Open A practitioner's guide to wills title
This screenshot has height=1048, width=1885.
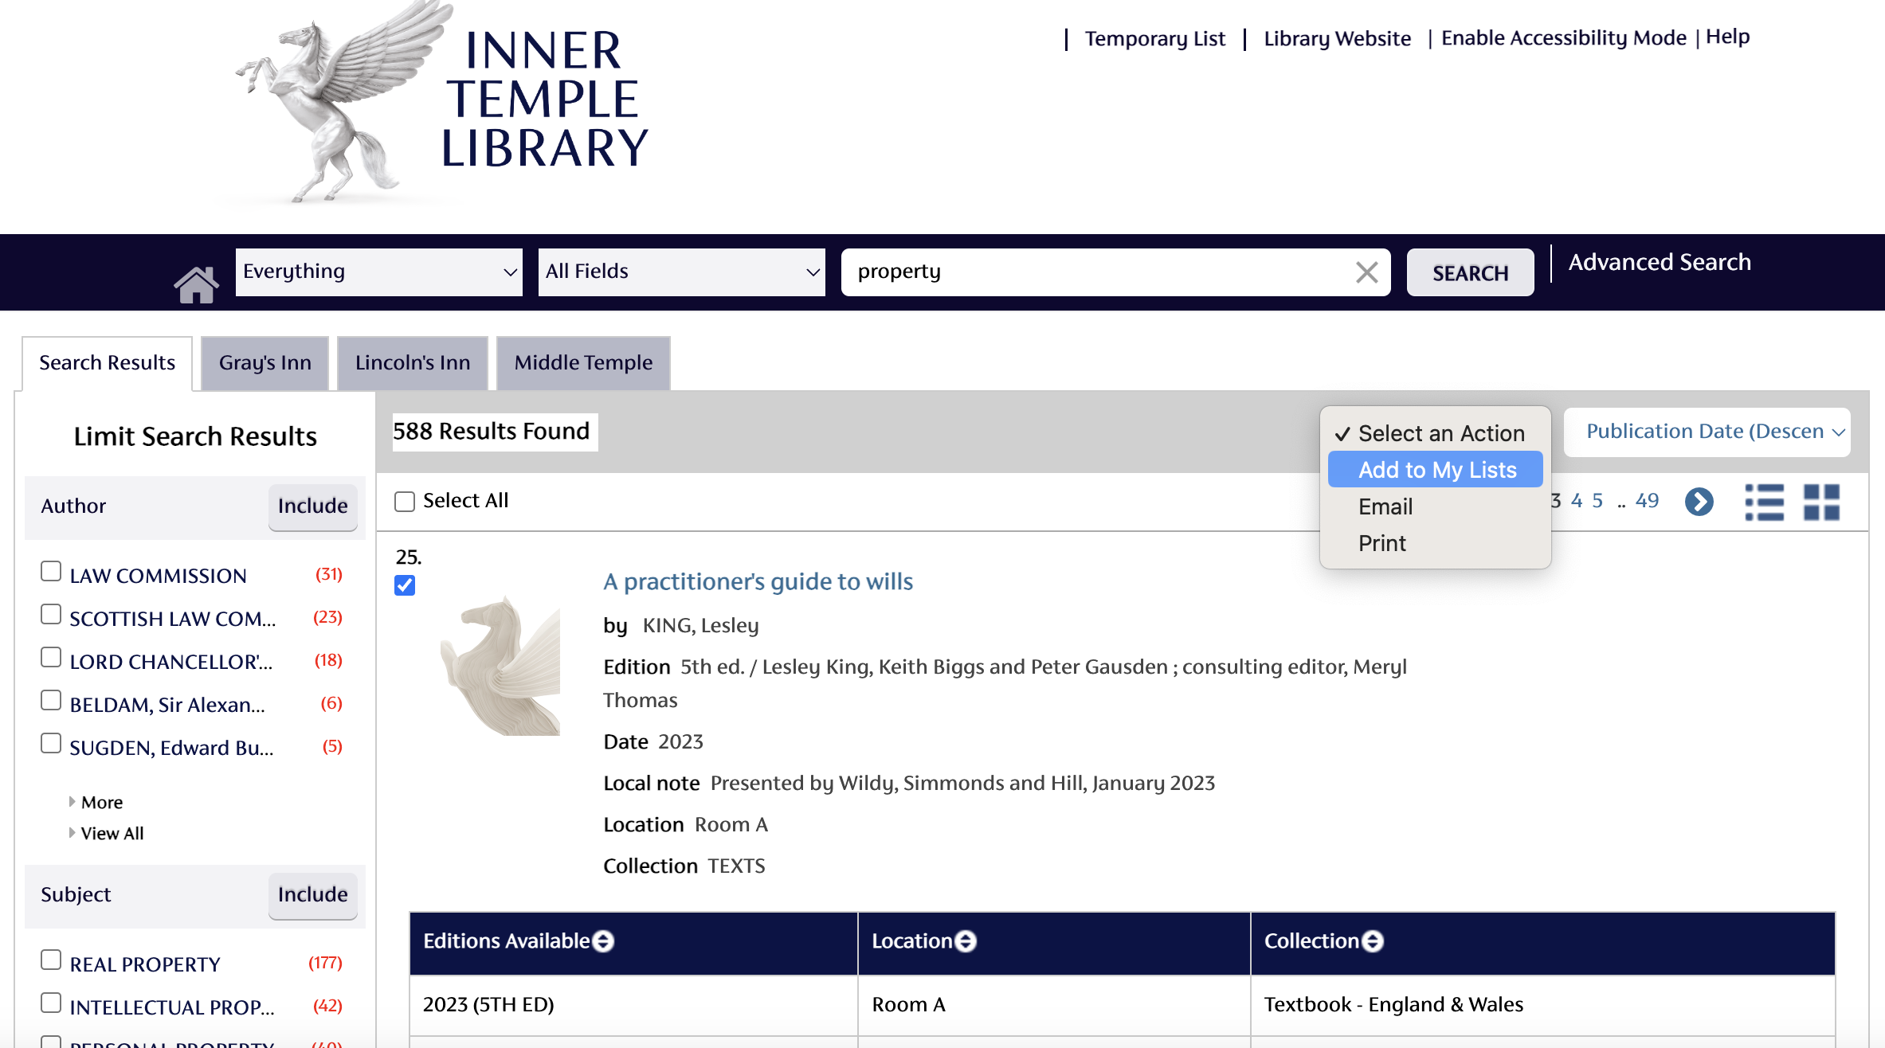click(x=758, y=582)
